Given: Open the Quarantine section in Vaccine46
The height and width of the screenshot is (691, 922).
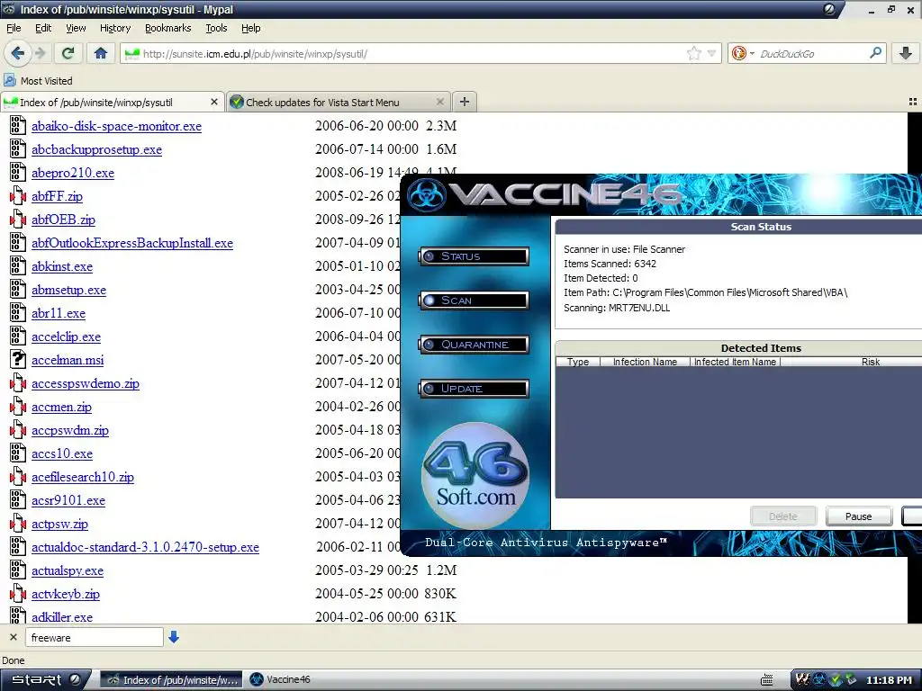Looking at the screenshot, I should tap(474, 345).
